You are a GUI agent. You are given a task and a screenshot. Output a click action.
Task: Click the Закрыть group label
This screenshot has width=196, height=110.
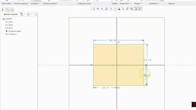(x=171, y=4)
